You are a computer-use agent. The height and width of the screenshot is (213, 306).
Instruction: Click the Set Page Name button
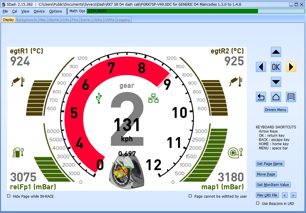(x=270, y=164)
